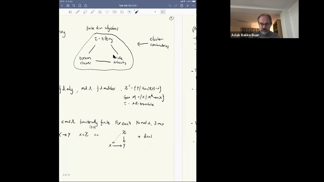Tap the 09:41 clock in status bar
Viewport: 324px width, 182px height.
coord(62,1)
